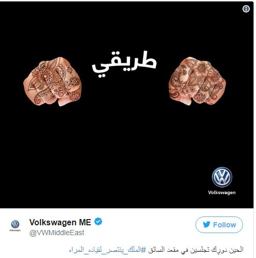Open the Volkswagen ME display name link

pyautogui.click(x=60, y=222)
